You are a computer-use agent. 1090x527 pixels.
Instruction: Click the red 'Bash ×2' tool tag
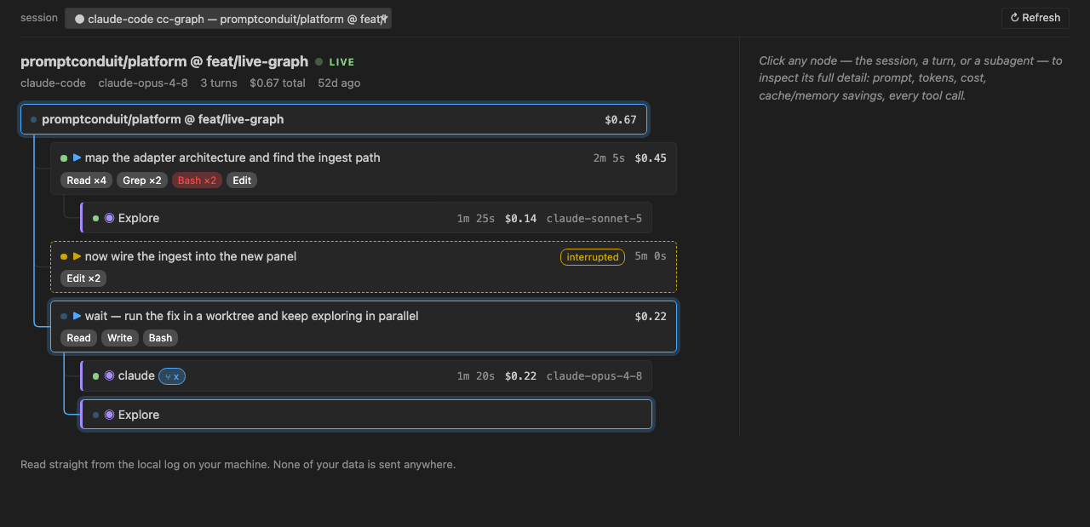point(197,180)
